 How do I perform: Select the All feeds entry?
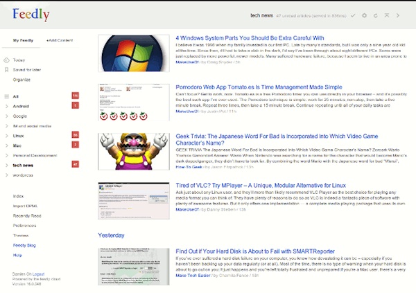pos(16,96)
